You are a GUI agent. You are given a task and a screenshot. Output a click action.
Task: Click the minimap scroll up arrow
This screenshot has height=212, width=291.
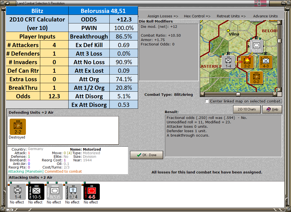point(280,23)
